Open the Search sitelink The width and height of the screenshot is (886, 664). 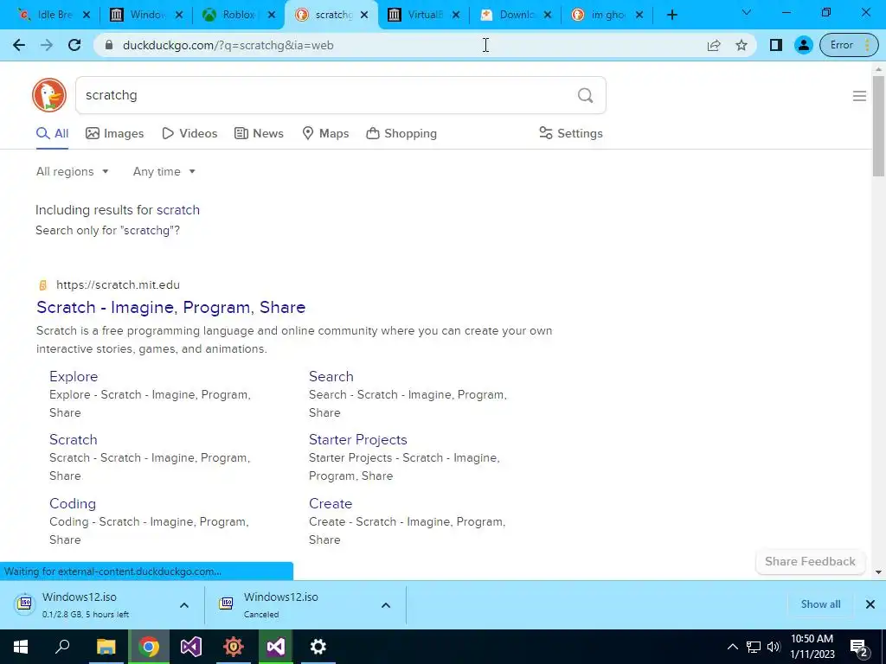pyautogui.click(x=331, y=377)
